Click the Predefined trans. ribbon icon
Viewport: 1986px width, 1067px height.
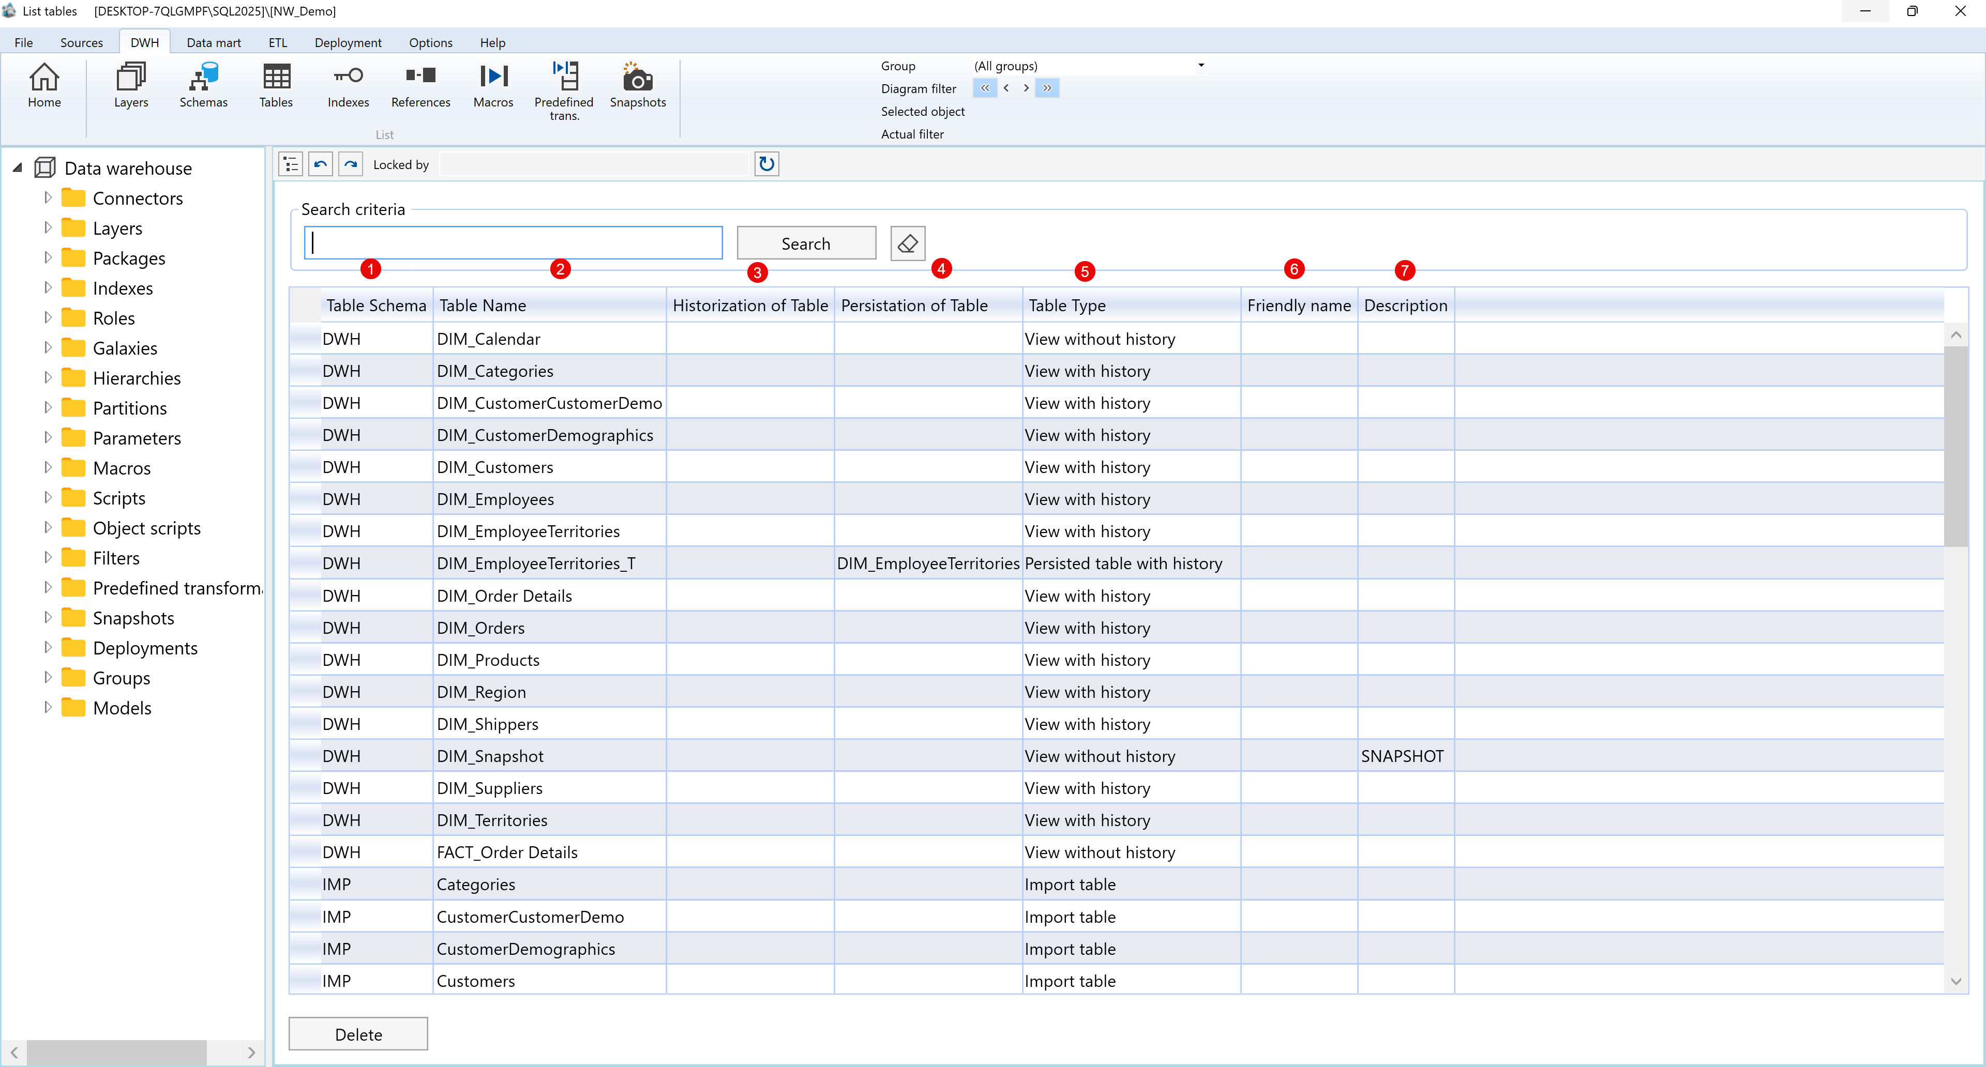(x=564, y=86)
